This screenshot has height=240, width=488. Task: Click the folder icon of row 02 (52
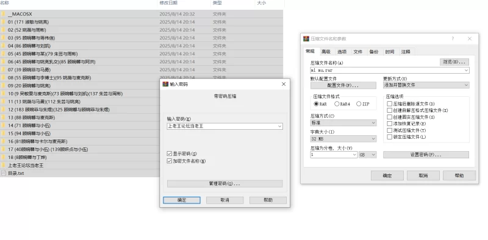click(3, 30)
